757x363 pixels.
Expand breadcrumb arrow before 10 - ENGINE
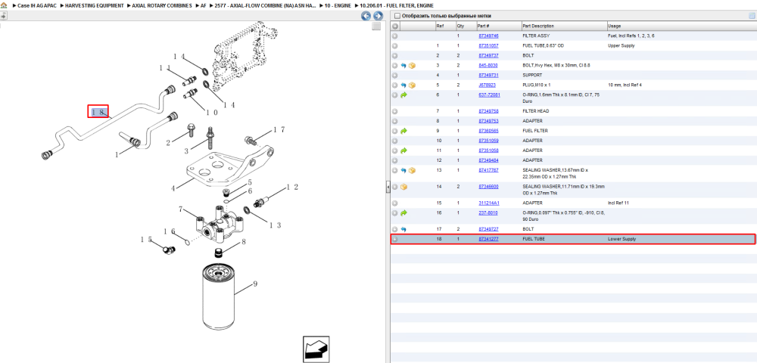coord(320,6)
